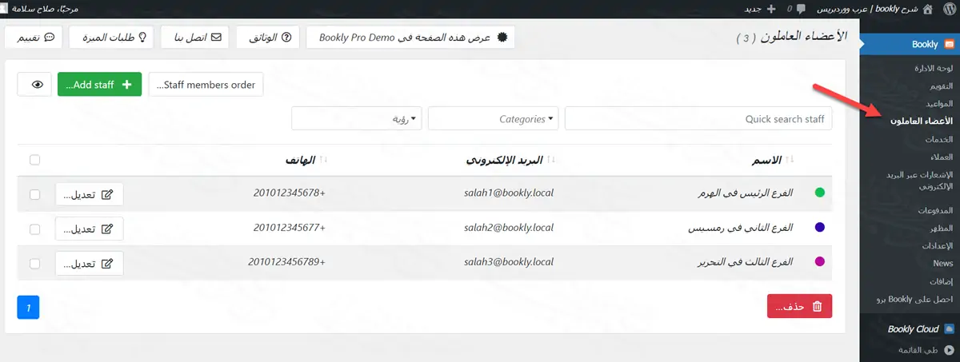This screenshot has height=362, width=960.
Task: Click the Bookly calendar icon in sidebar
Action: click(x=949, y=45)
